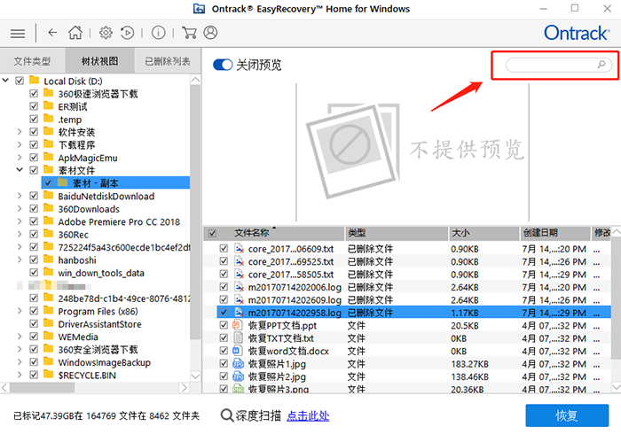Select the win_down_tools_data folder name
621x434 pixels.
[x=101, y=273]
